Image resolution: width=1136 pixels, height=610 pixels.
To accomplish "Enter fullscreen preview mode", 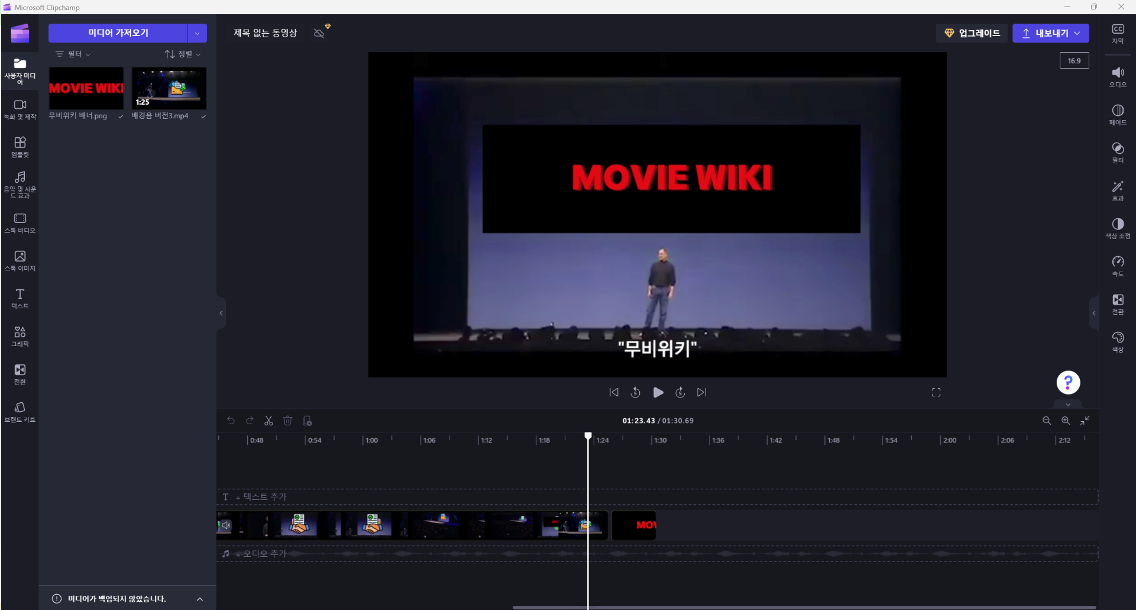I will click(936, 392).
